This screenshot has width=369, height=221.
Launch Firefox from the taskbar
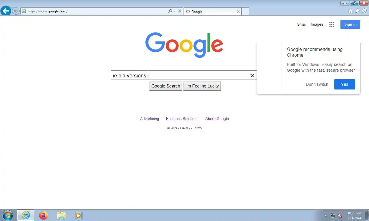[44, 215]
